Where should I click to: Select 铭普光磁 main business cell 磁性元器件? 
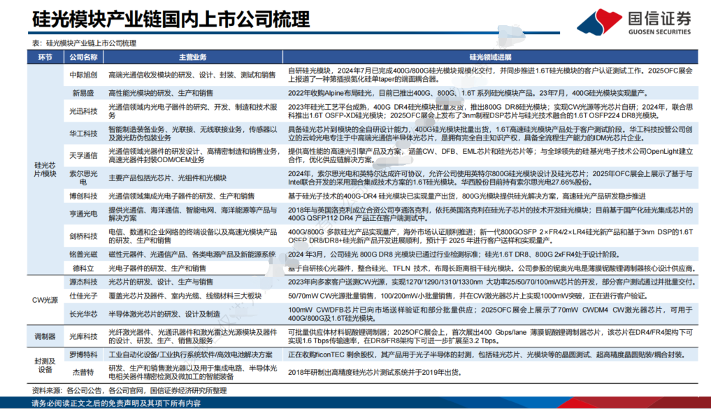(x=192, y=254)
